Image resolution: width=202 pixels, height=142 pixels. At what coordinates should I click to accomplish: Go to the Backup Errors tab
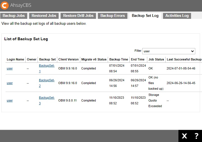113,16
